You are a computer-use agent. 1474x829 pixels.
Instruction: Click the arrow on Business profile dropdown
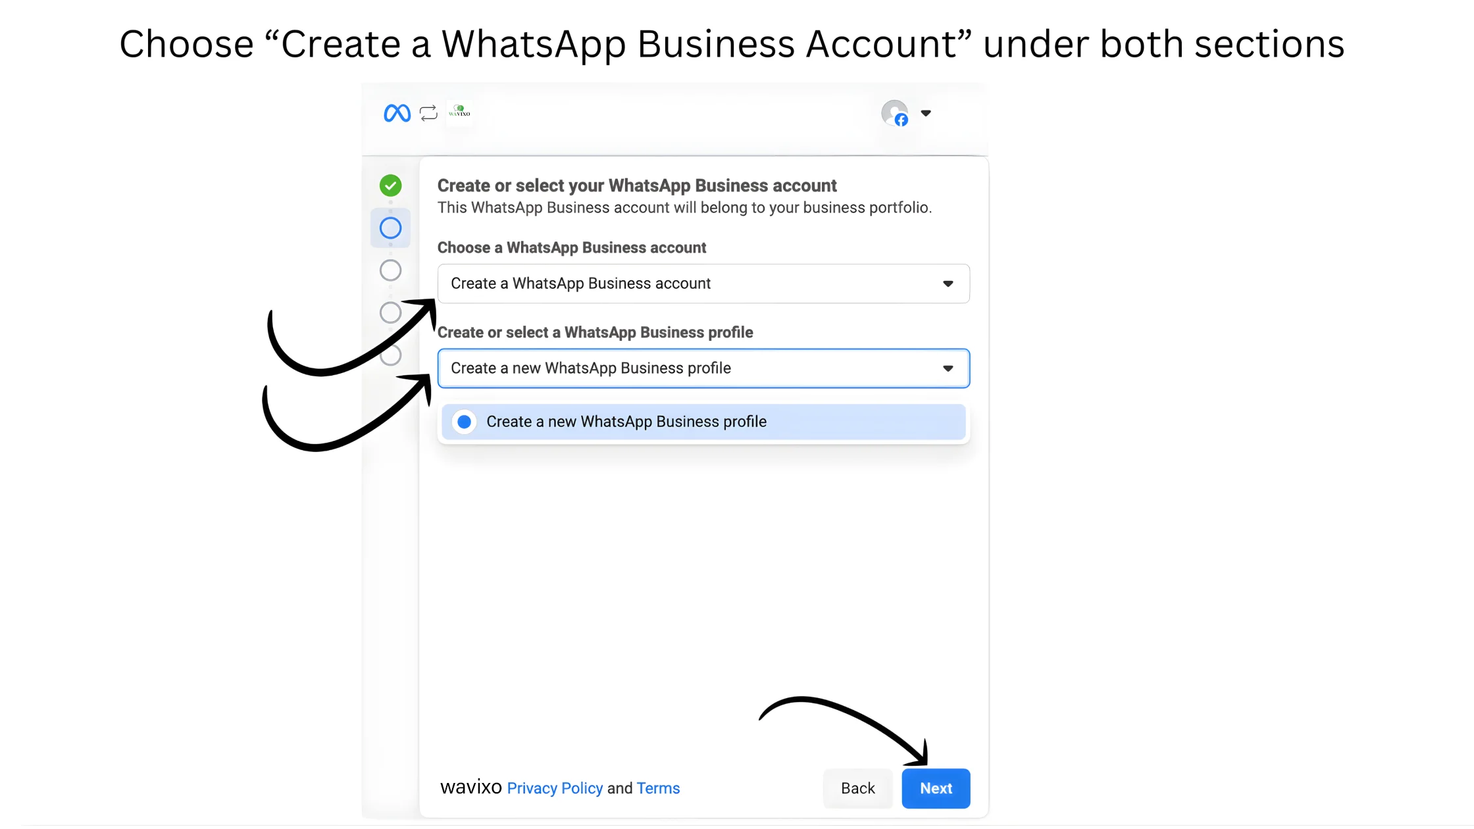[x=948, y=368]
